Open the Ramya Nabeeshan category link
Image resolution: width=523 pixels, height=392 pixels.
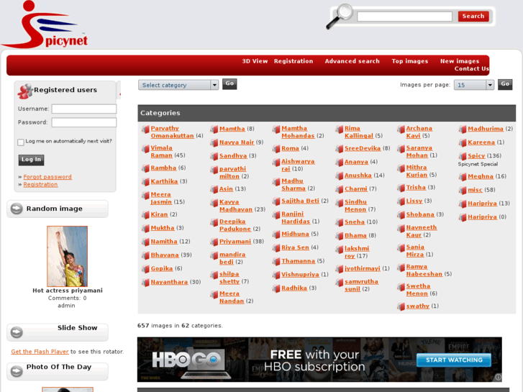pyautogui.click(x=424, y=270)
